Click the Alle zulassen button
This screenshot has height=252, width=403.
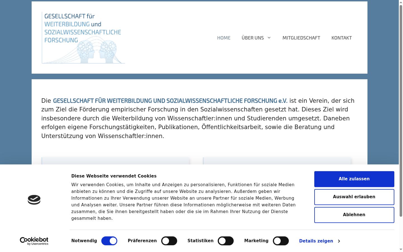tap(354, 179)
